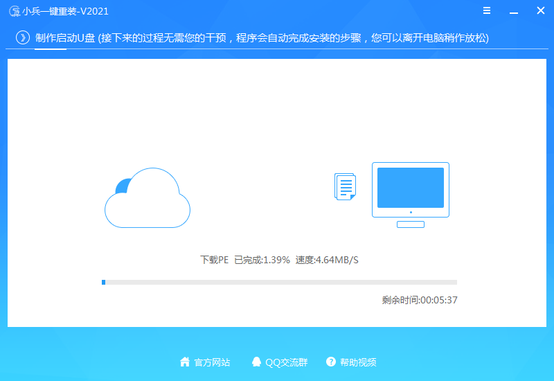The width and height of the screenshot is (554, 381).
Task: Click the house icon beside 官方网站
Action: click(x=185, y=362)
